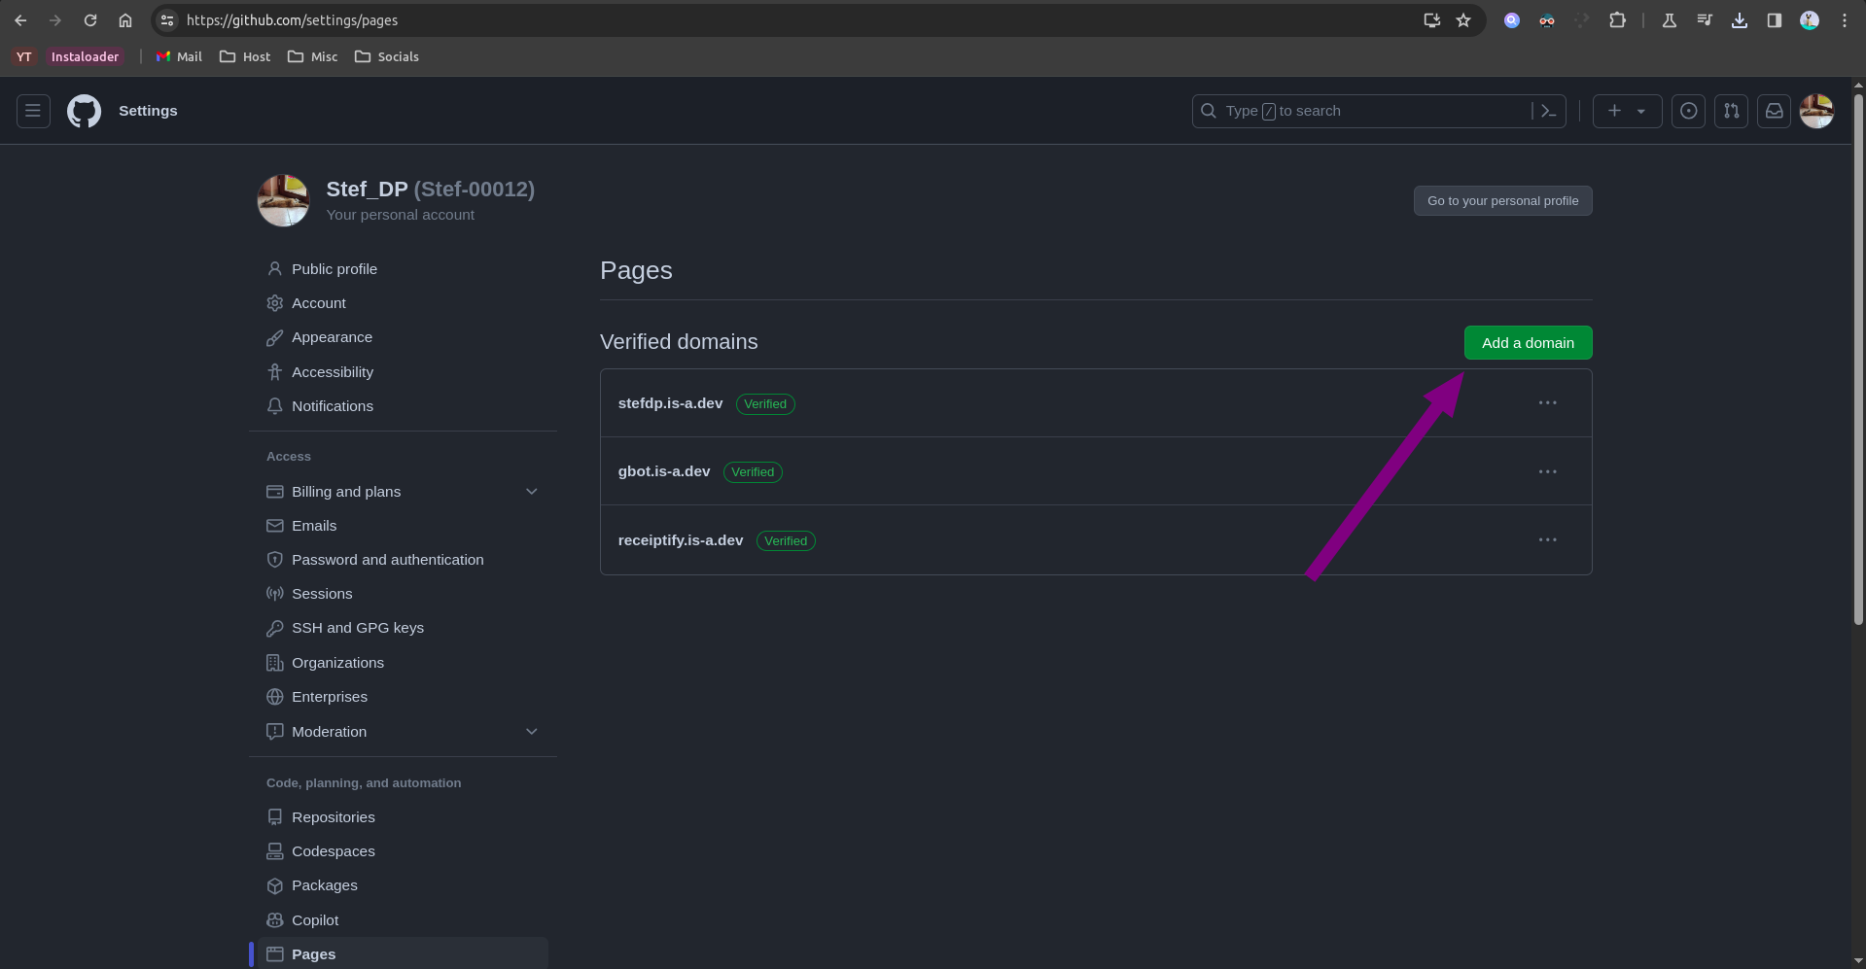1866x969 pixels.
Task: Open the Pull requests icon in header
Action: click(x=1731, y=111)
